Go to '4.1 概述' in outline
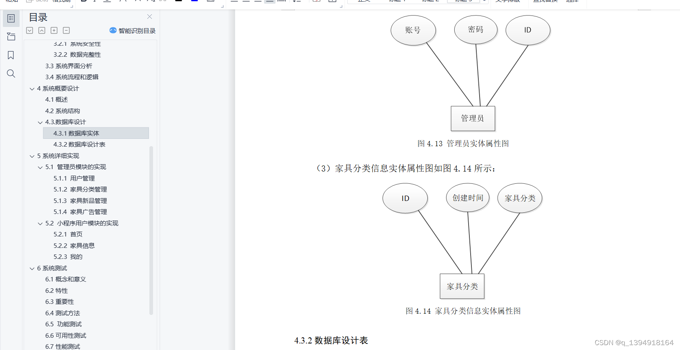 pyautogui.click(x=56, y=100)
